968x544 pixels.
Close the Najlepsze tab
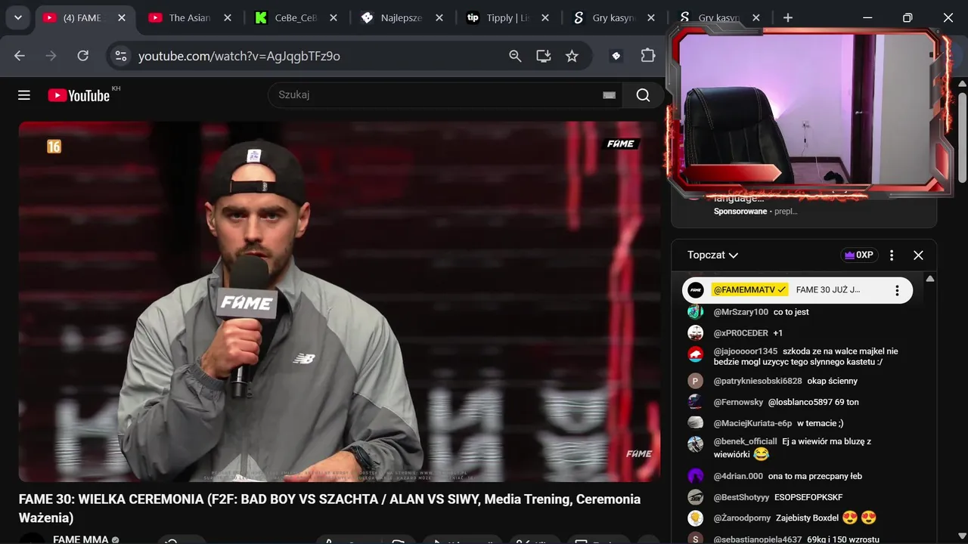(x=439, y=18)
